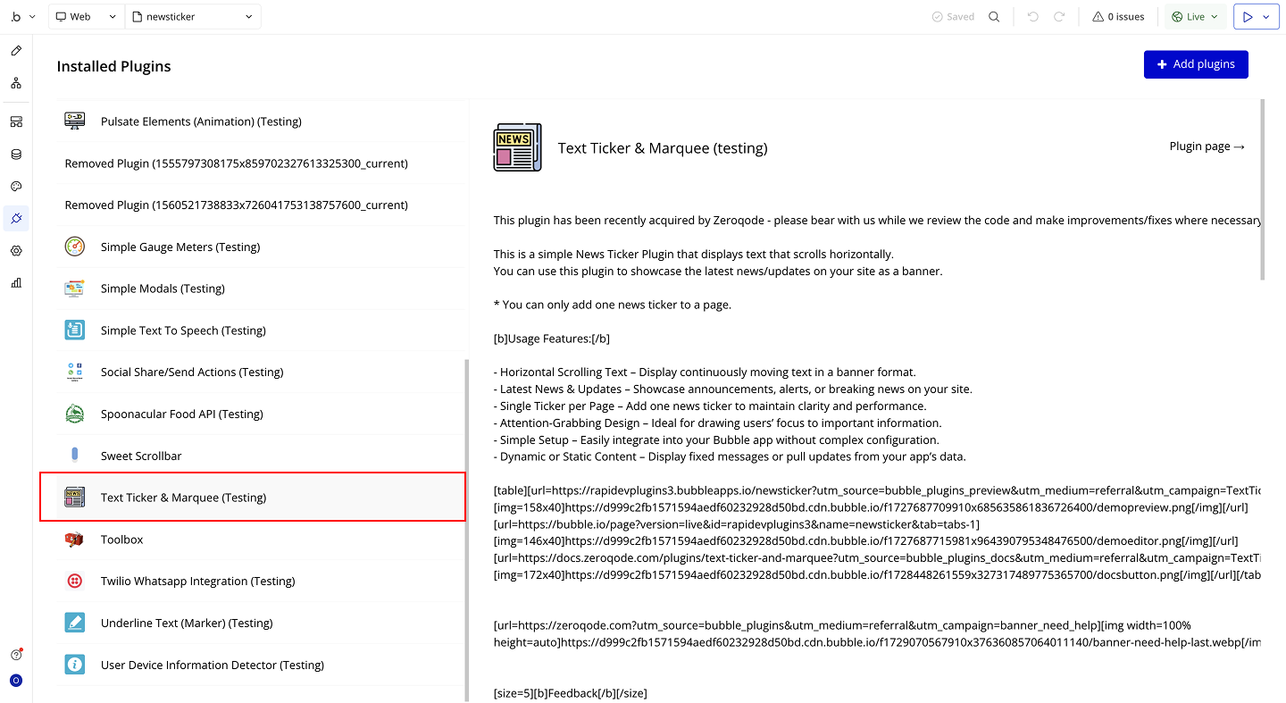
Task: Open the Bubble logo menu
Action: point(23,17)
